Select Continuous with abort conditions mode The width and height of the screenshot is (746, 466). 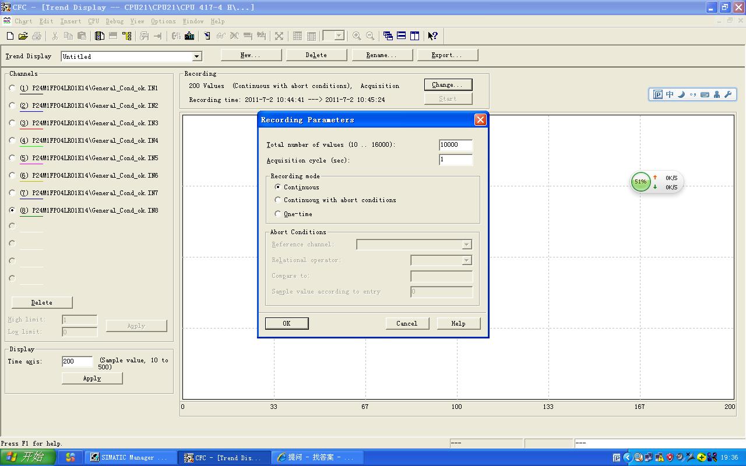[278, 200]
